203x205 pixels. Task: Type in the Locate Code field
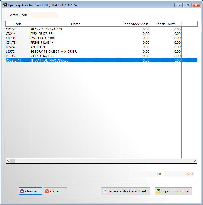[x=44, y=15]
